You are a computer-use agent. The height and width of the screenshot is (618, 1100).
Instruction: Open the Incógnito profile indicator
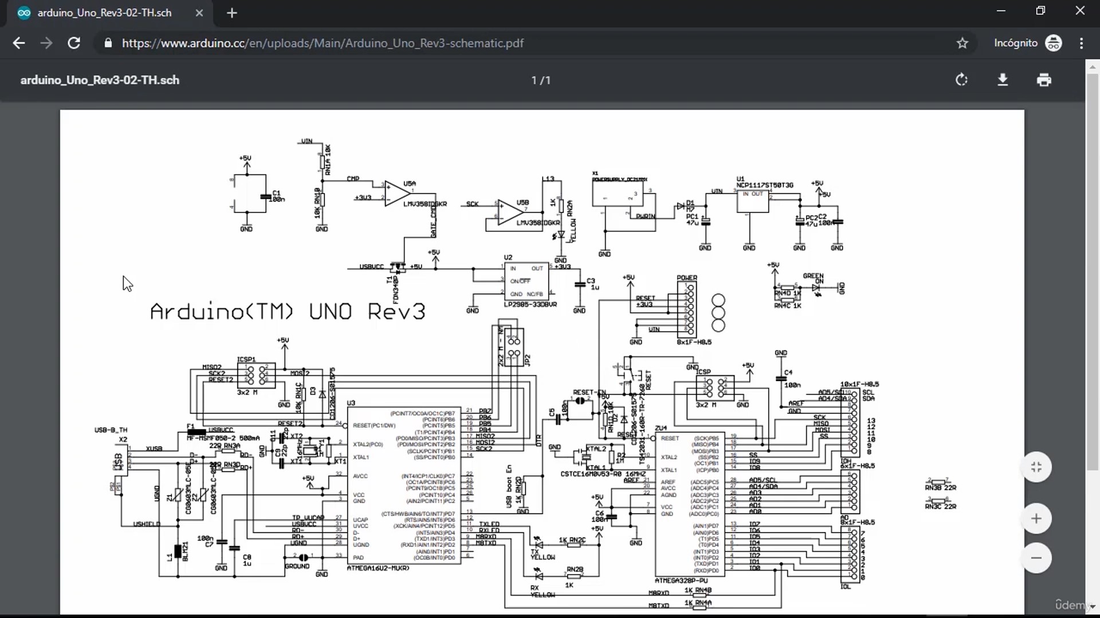point(1028,43)
